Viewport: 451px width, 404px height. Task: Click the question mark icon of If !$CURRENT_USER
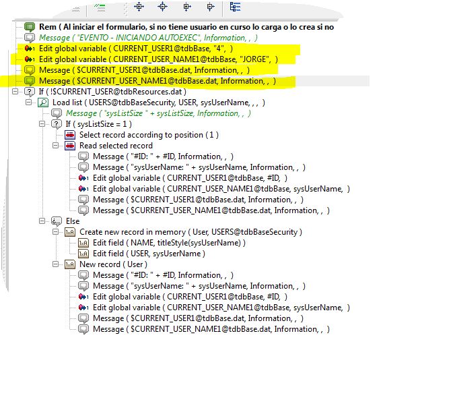[x=30, y=92]
